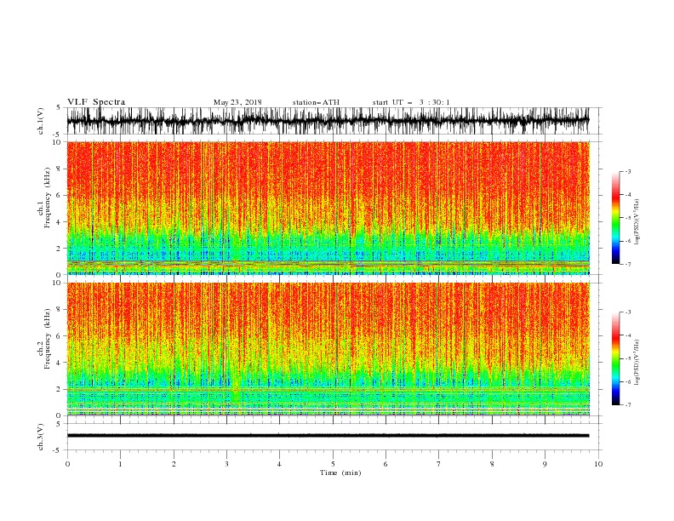This screenshot has width=674, height=521.
Task: Click the ch.3 voltage waveform trace
Action: [328, 436]
